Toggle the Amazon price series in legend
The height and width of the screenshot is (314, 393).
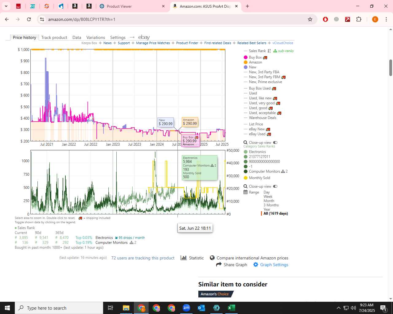(253, 62)
